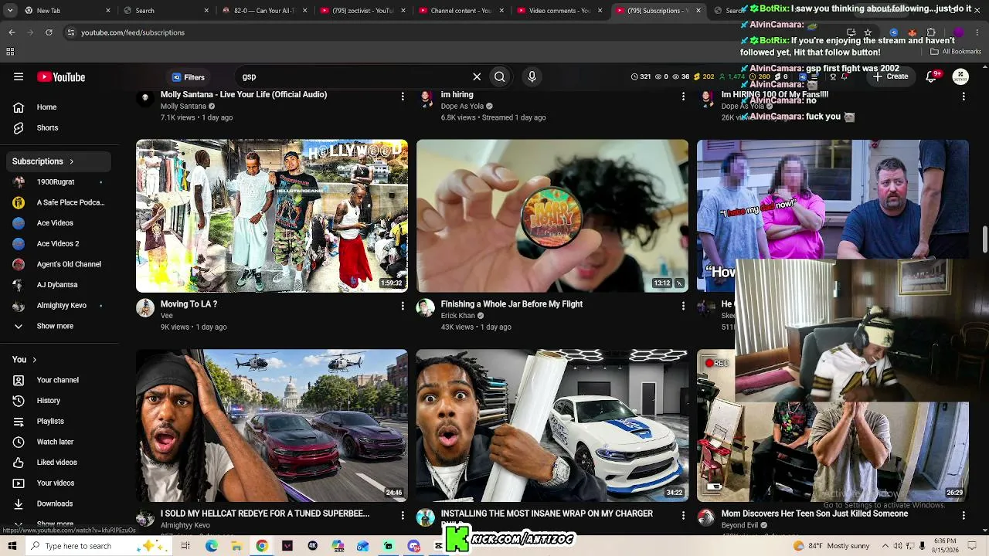Open the Windows Start menu
Viewport: 989px width, 556px height.
(12, 546)
